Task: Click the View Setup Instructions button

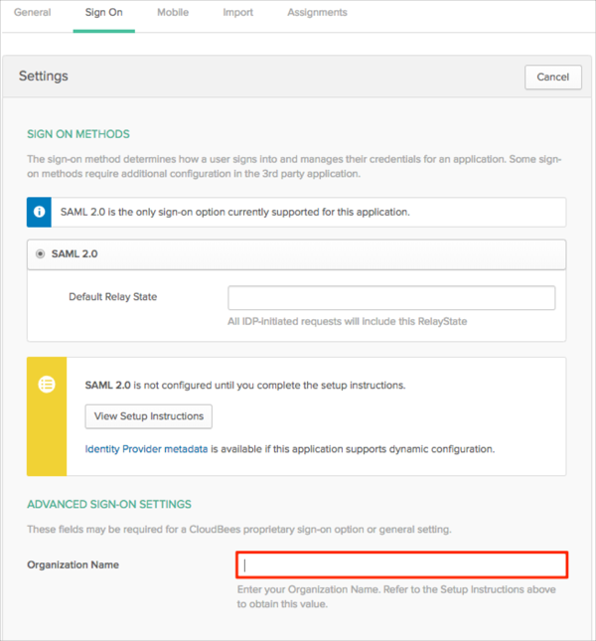Action: point(149,415)
